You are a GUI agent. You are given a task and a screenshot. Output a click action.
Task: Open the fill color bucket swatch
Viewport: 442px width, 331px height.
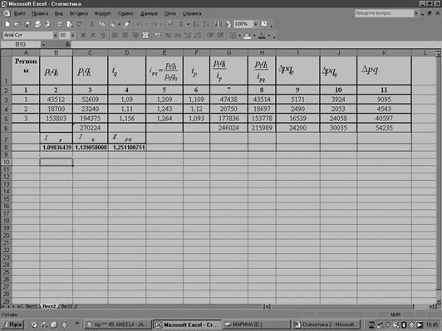click(248, 36)
